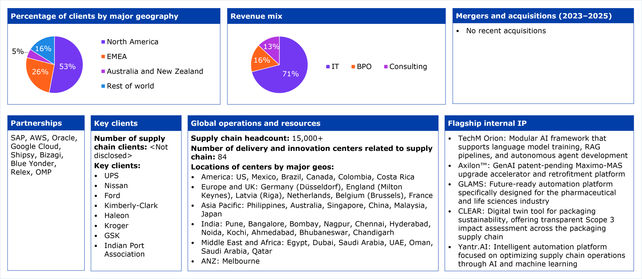
Task: Select the 26% EMEA pie slice
Action: click(x=40, y=72)
